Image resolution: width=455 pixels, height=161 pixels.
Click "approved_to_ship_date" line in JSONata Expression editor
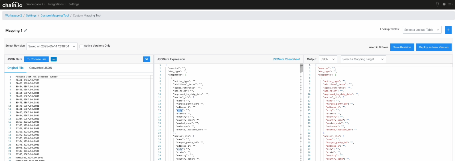point(191,94)
